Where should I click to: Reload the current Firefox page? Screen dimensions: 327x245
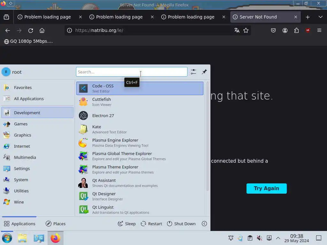point(31,30)
